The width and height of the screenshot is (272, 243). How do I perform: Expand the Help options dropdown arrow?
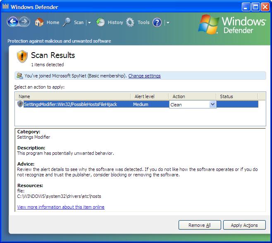(x=168, y=23)
